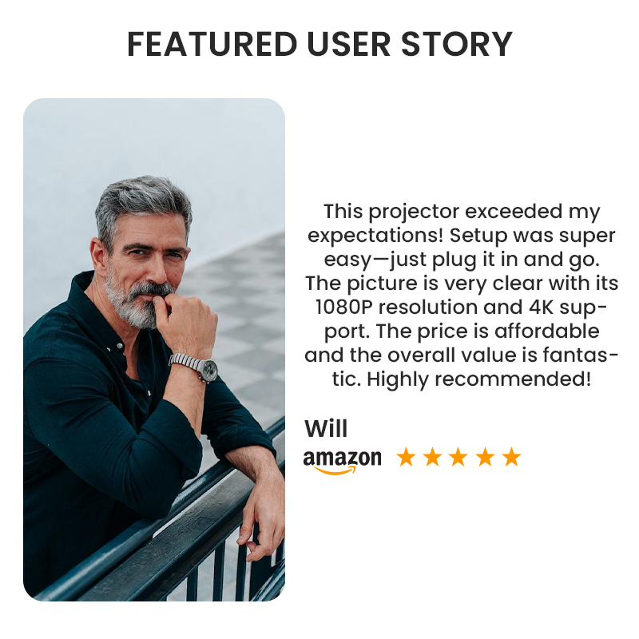Click the FEATURED USER STORY heading
The image size is (639, 639).
320,44
